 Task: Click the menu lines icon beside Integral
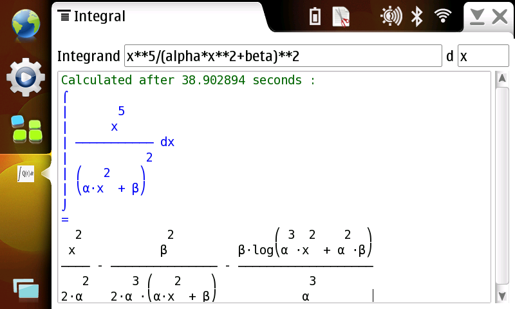[x=64, y=17]
